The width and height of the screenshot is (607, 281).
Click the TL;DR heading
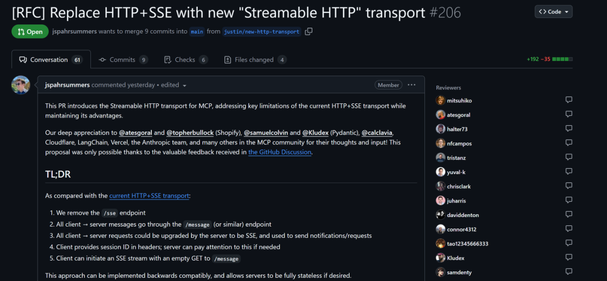pyautogui.click(x=58, y=174)
